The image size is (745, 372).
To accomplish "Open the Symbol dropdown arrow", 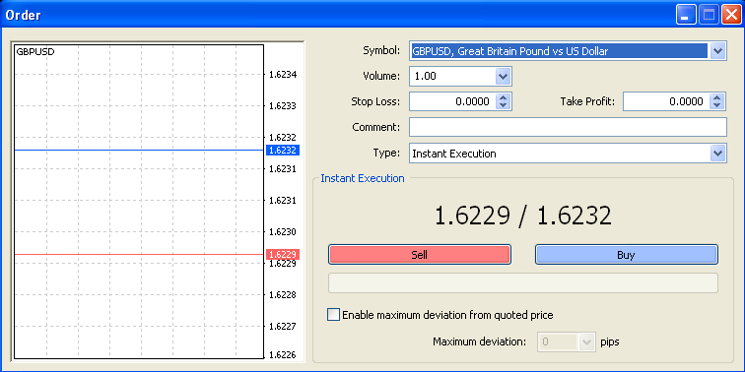I will click(718, 50).
